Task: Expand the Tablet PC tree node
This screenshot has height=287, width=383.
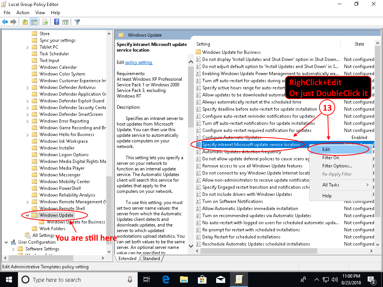Action: point(28,47)
